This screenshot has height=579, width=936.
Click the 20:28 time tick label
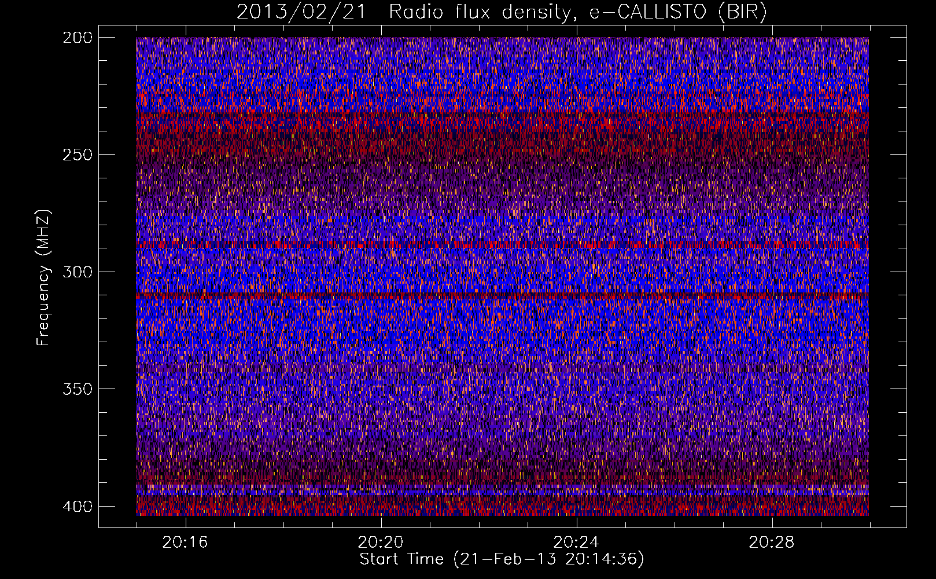pyautogui.click(x=772, y=543)
